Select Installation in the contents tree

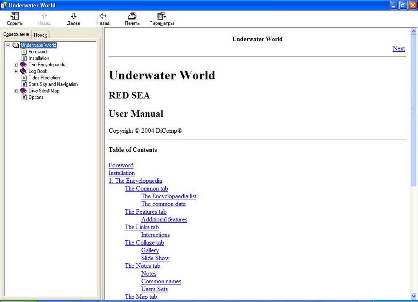(39, 58)
